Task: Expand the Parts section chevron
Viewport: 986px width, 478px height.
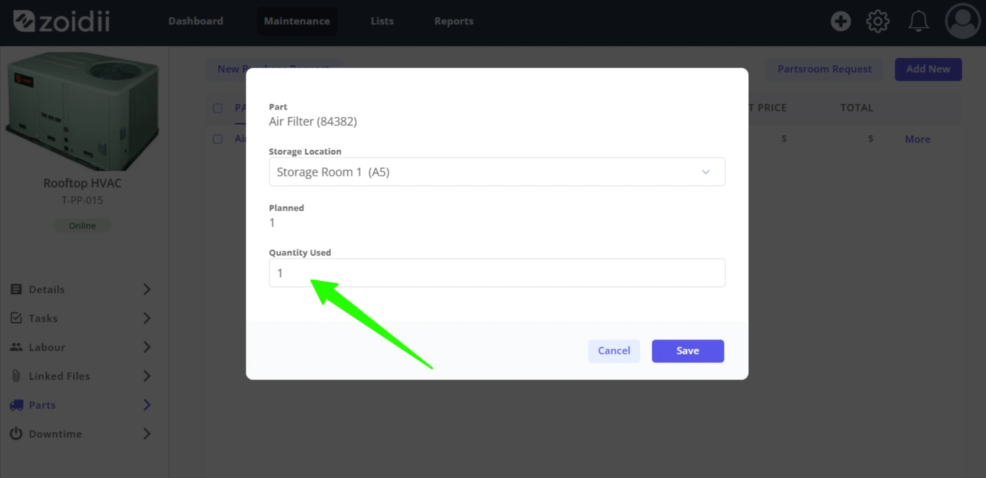Action: click(147, 405)
